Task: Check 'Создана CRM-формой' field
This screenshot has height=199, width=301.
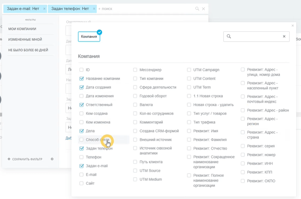Action: click(135, 131)
